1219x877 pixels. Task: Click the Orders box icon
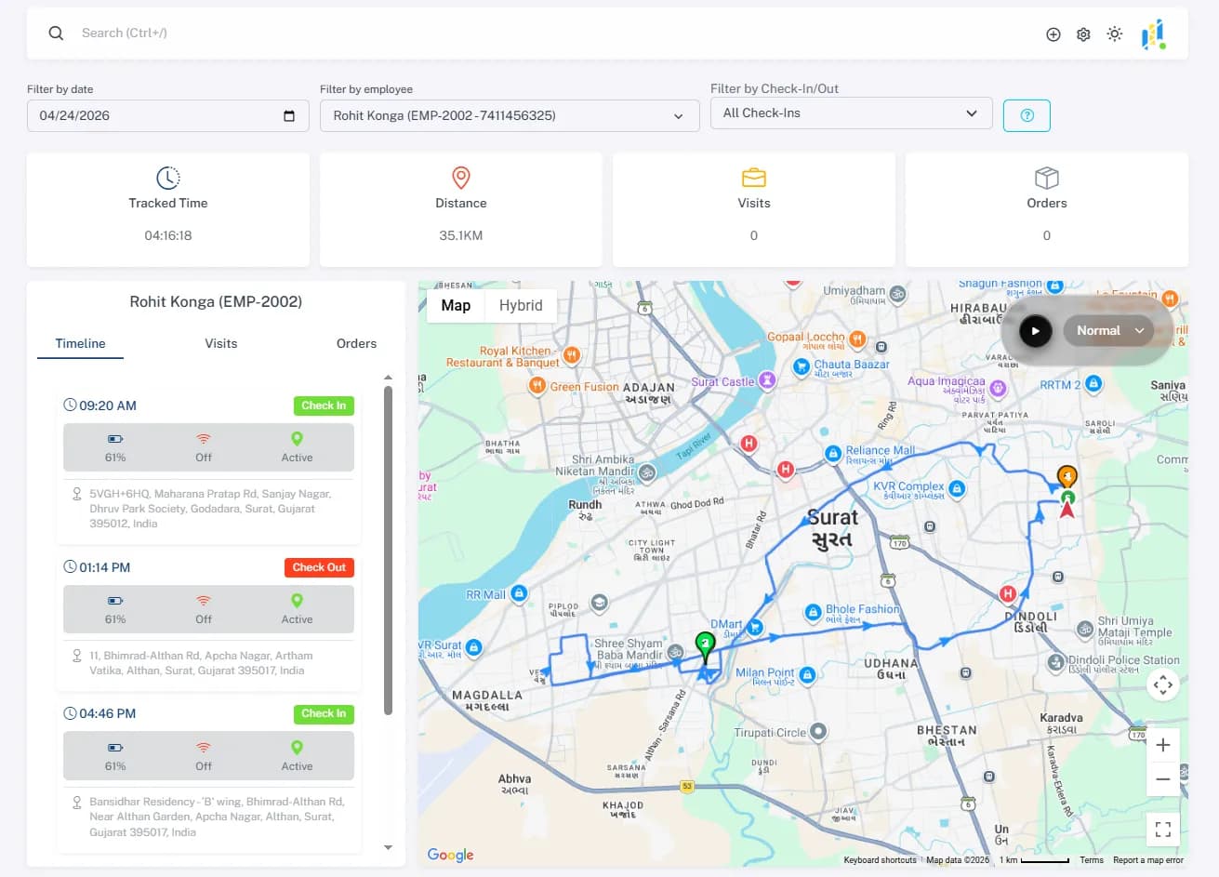[1047, 178]
